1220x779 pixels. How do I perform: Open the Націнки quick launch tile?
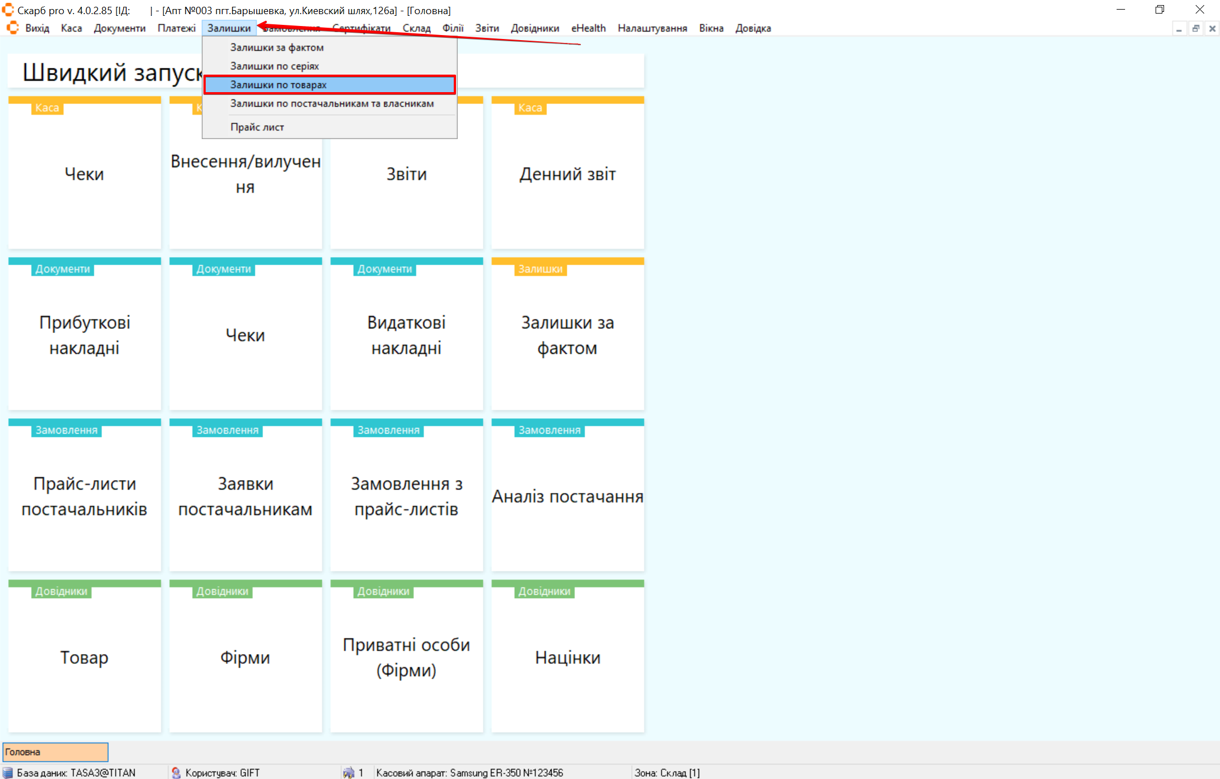point(567,657)
